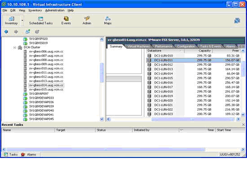This screenshot has height=184, width=247.
Task: Open the Edit menu
Action: tap(13, 10)
